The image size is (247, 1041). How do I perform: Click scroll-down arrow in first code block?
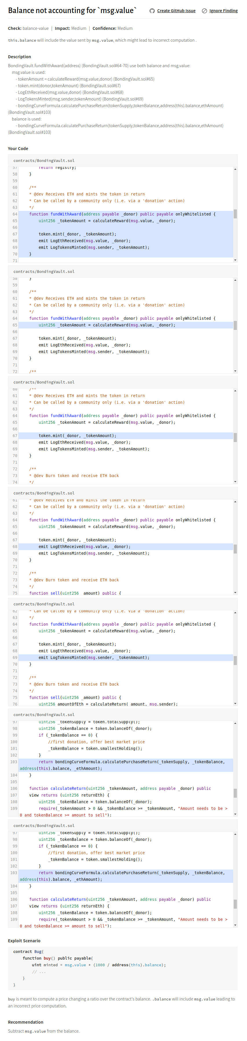pyautogui.click(x=235, y=260)
